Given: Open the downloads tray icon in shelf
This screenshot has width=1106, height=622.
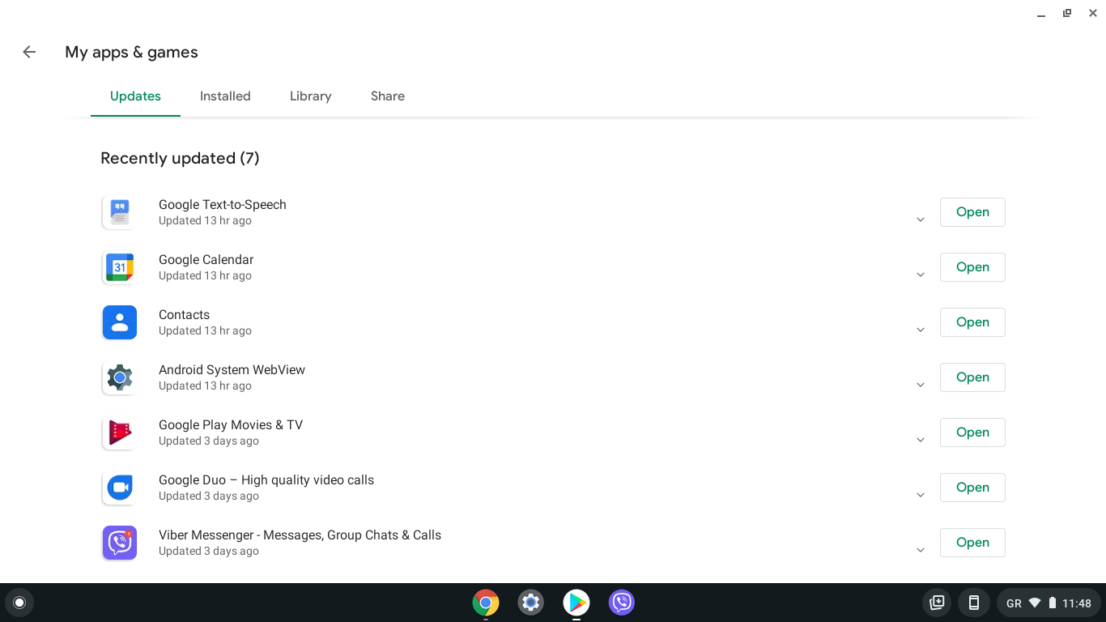Looking at the screenshot, I should 937,603.
